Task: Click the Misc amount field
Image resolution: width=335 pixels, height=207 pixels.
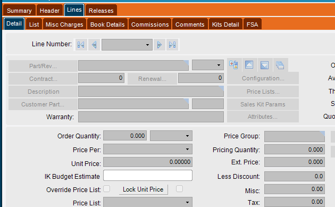Action: (295, 189)
